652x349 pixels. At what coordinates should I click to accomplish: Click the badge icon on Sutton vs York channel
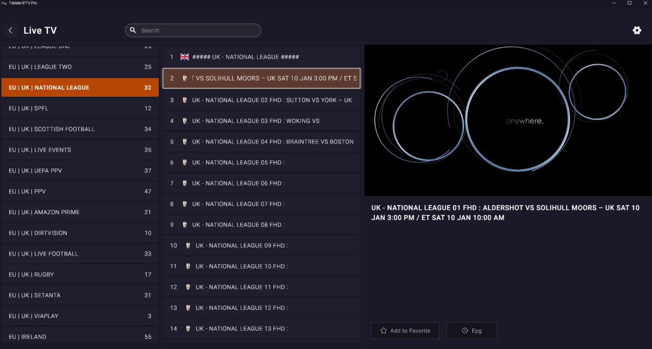pyautogui.click(x=185, y=100)
